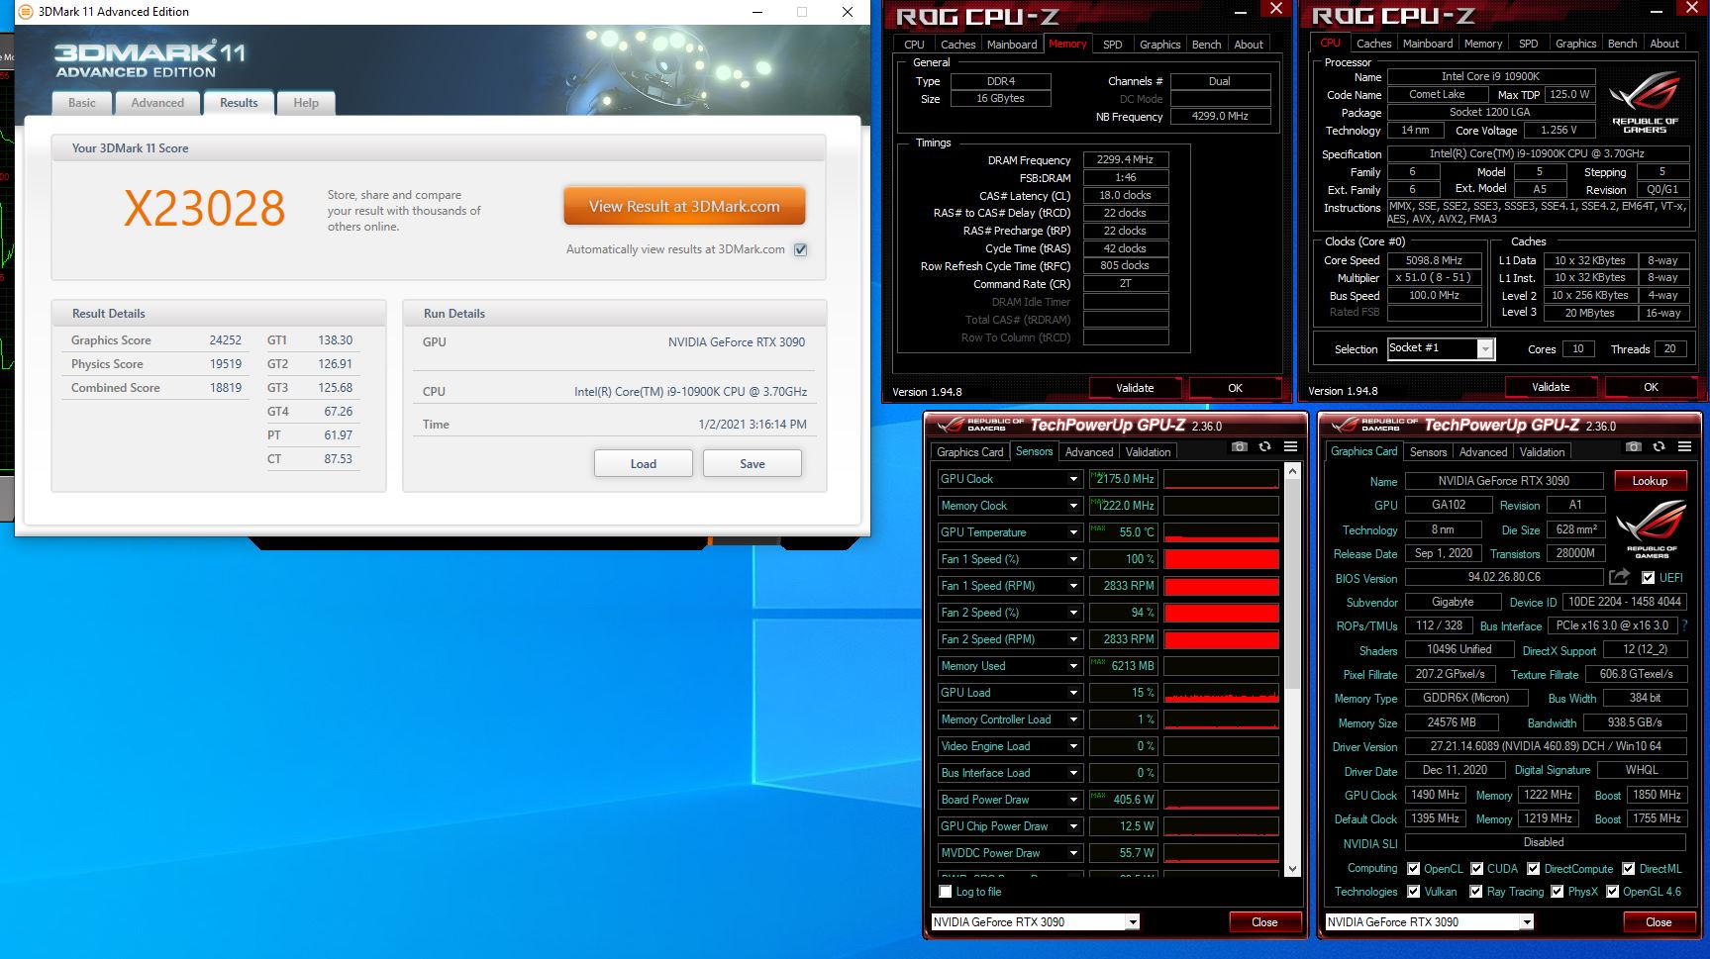Image resolution: width=1710 pixels, height=959 pixels.
Task: Click the X23028 score text
Action: click(x=204, y=208)
